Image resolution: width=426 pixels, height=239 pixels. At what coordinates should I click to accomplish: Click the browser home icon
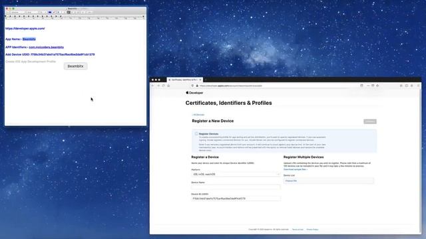point(168,86)
